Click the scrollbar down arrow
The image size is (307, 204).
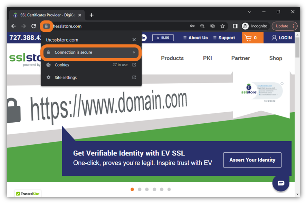tap(297, 194)
